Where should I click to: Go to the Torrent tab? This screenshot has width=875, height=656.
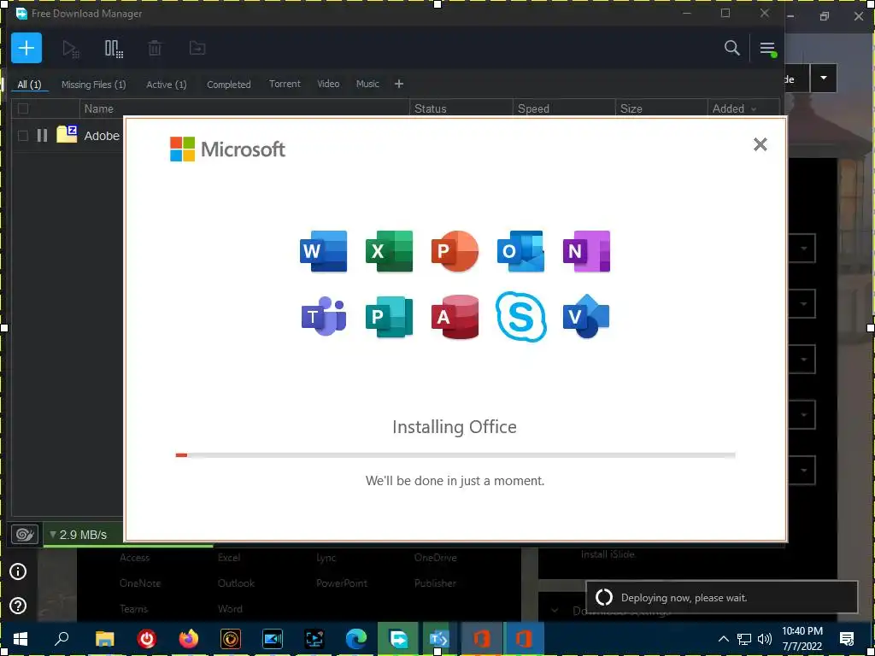click(x=285, y=84)
